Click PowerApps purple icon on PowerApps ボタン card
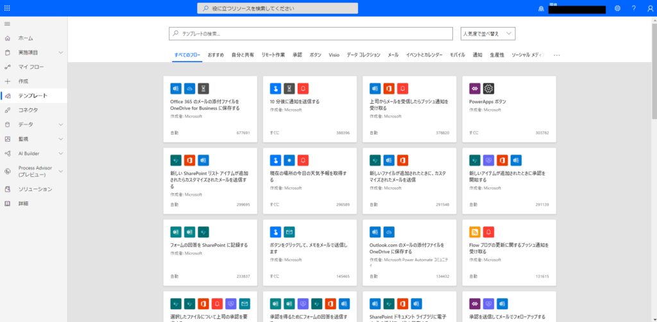657x322 pixels. pyautogui.click(x=475, y=89)
